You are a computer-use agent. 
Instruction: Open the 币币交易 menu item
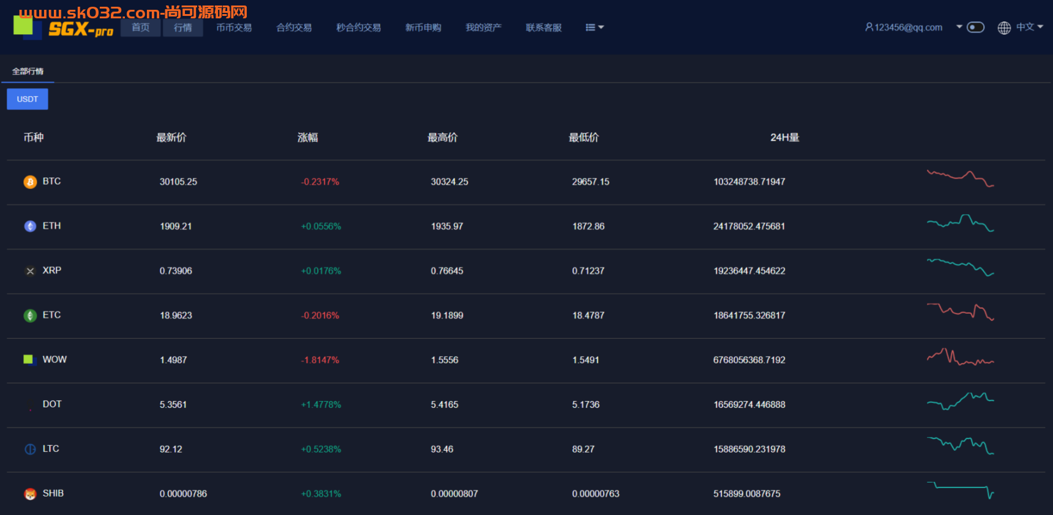click(x=234, y=28)
